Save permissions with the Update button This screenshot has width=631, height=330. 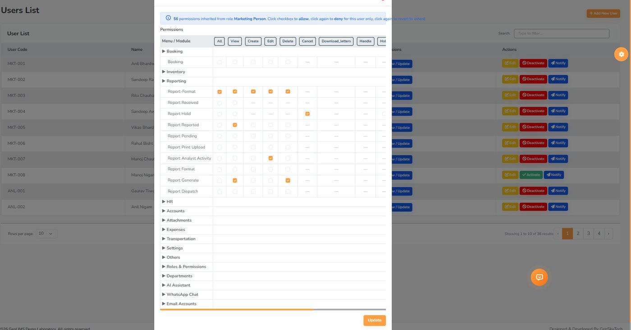(x=375, y=320)
